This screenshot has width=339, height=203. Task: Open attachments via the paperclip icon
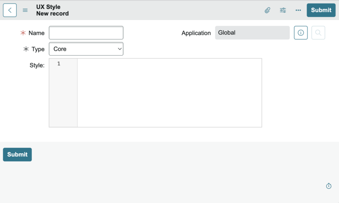pyautogui.click(x=267, y=10)
